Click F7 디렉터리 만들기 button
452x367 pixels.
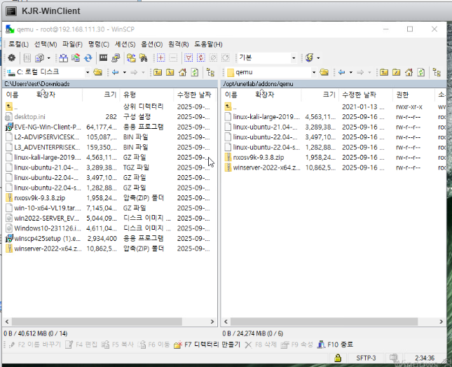click(x=207, y=345)
